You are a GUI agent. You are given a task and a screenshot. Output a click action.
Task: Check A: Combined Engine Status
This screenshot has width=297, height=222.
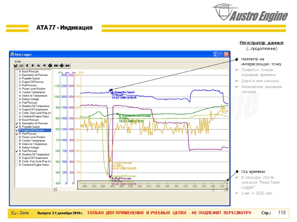(17, 117)
